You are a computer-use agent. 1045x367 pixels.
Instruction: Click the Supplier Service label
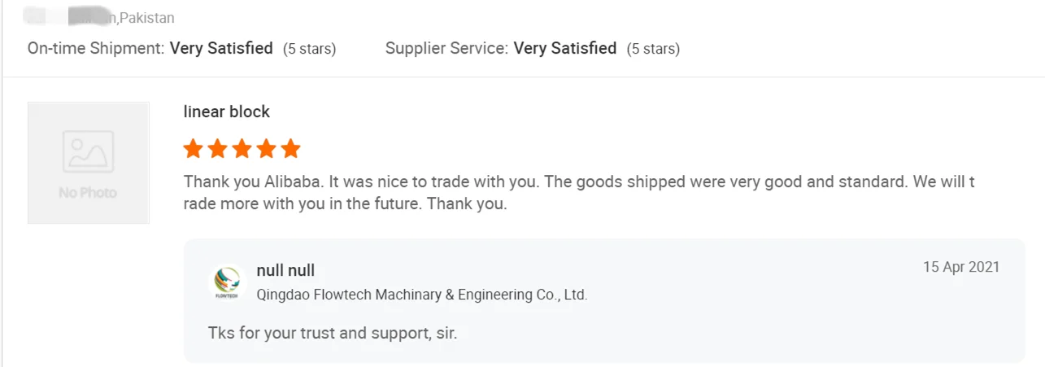[447, 49]
